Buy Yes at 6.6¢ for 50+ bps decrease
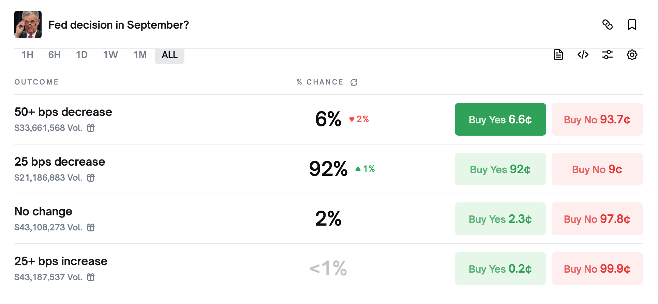Screen dimensions: 658x304 click(500, 119)
